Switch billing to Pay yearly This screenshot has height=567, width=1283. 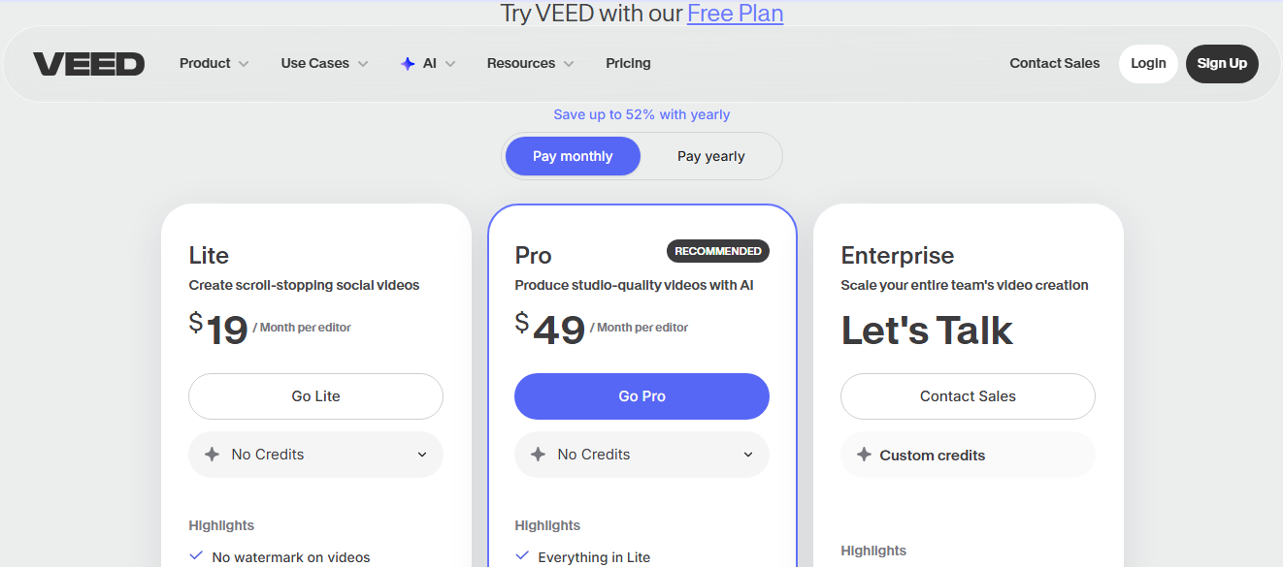[x=710, y=156]
